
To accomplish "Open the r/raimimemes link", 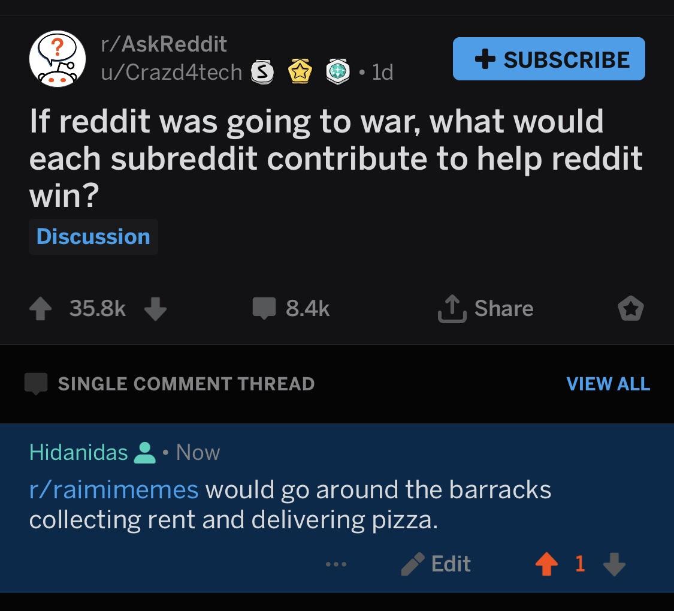I will (x=114, y=490).
